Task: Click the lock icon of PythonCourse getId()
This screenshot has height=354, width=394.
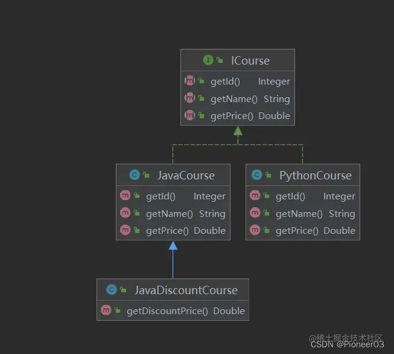Action: 266,195
